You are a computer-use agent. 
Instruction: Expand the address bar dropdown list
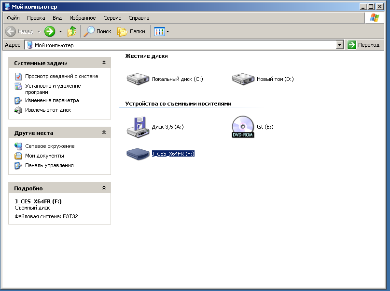click(339, 45)
